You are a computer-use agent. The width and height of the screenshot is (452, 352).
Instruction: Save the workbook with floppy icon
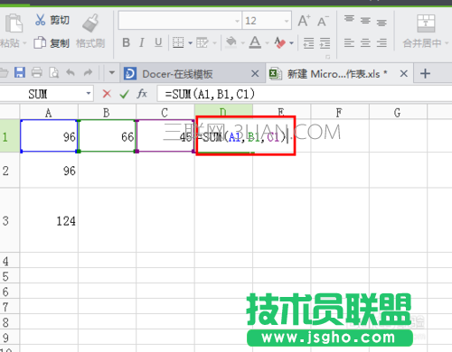tap(20, 72)
